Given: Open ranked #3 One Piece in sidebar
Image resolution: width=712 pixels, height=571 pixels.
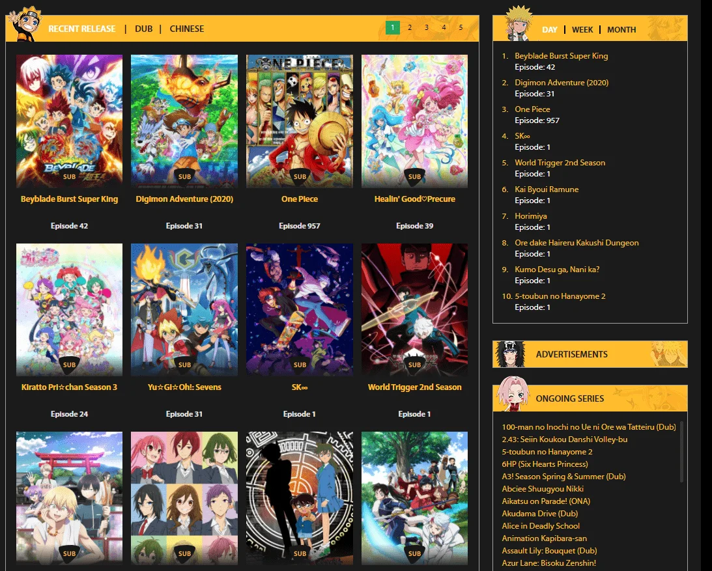Looking at the screenshot, I should (532, 109).
